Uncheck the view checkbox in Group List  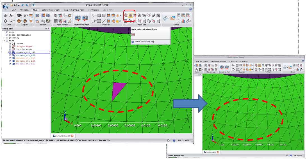7,32
